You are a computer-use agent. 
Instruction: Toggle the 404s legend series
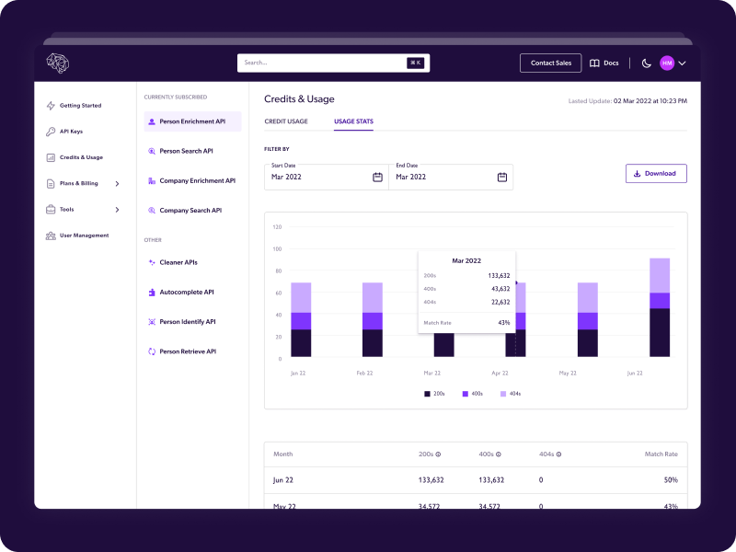(510, 394)
